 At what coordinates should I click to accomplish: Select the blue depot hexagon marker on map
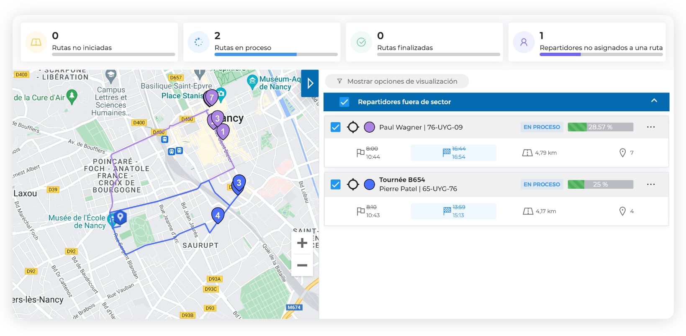point(120,217)
